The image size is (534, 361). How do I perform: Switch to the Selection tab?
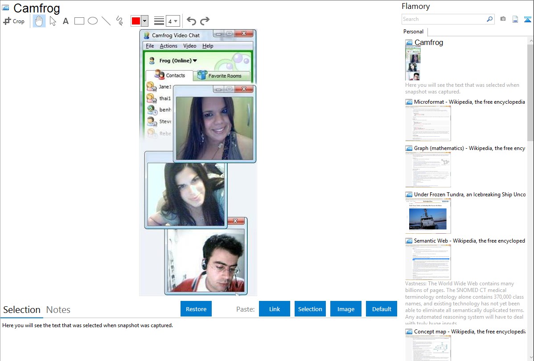click(x=22, y=310)
